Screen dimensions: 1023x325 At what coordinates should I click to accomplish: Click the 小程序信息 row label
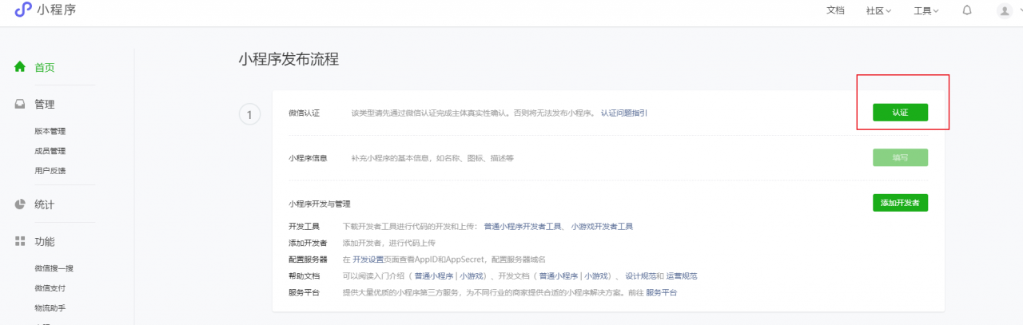click(308, 158)
